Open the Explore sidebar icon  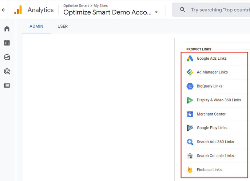click(x=7, y=57)
